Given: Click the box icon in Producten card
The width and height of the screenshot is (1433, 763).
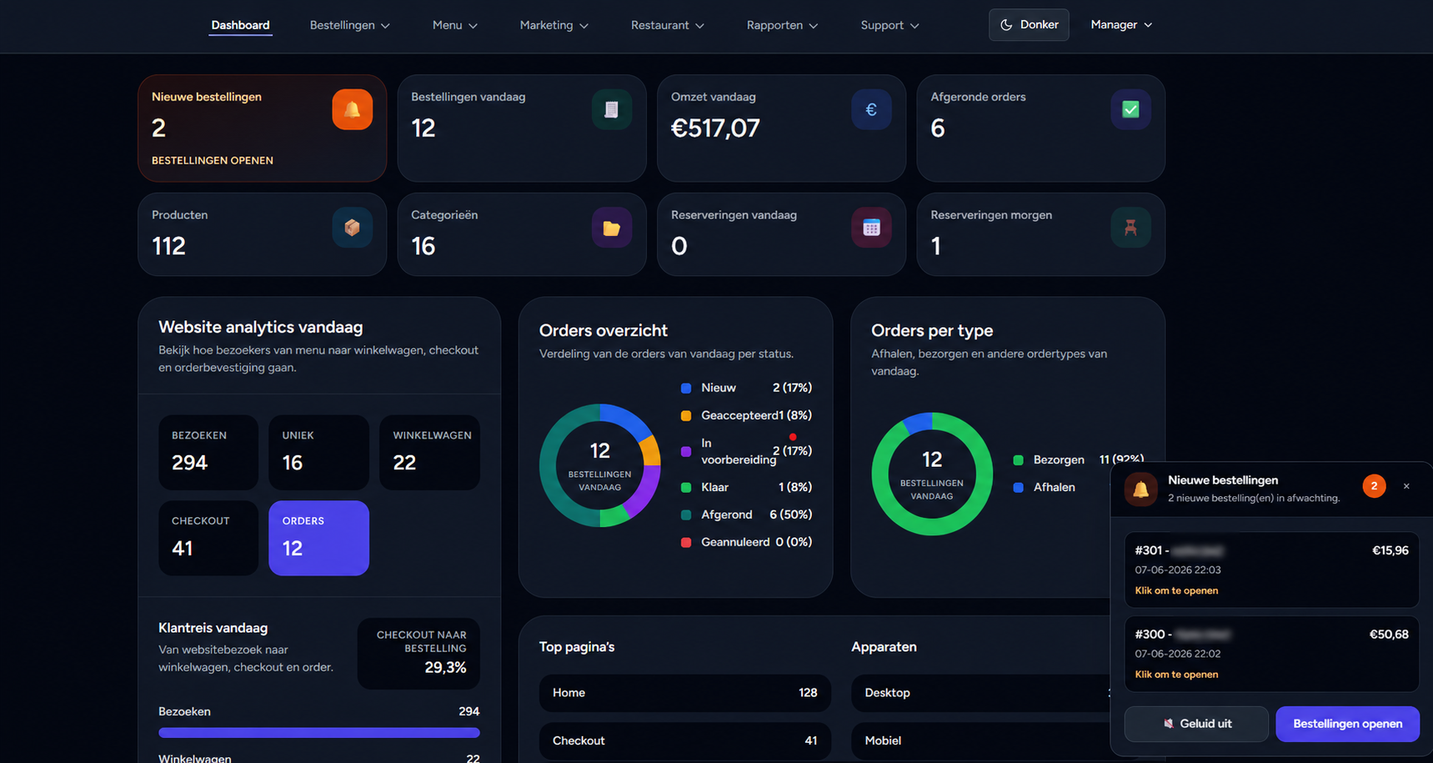Looking at the screenshot, I should tap(352, 228).
